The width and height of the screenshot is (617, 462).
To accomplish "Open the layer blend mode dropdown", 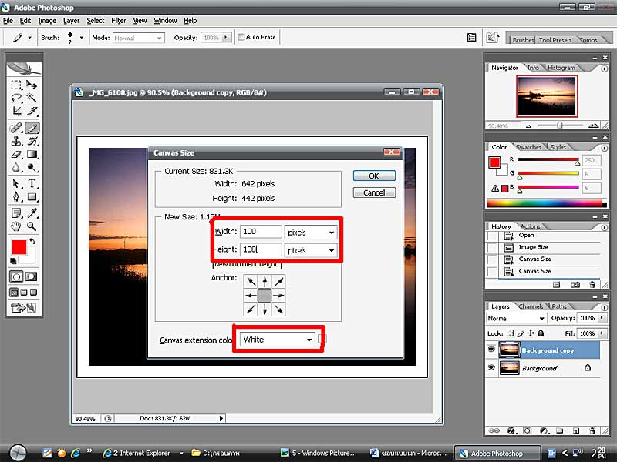I will [517, 318].
